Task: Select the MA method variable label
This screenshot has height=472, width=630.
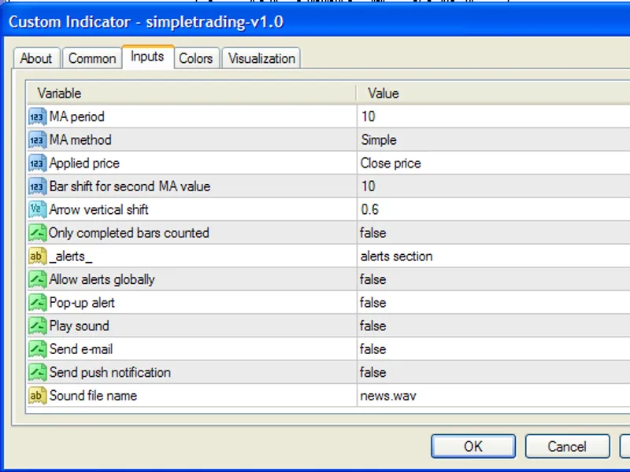Action: (x=80, y=140)
